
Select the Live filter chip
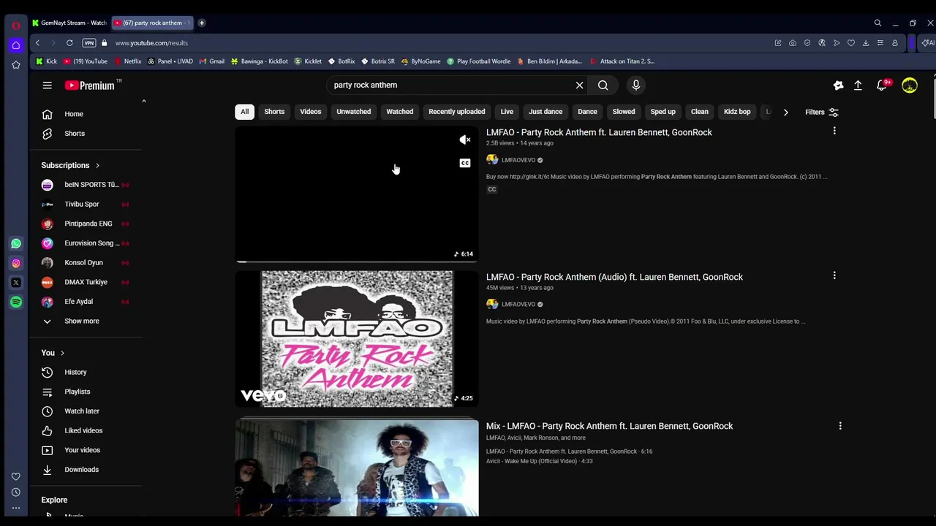tap(507, 112)
